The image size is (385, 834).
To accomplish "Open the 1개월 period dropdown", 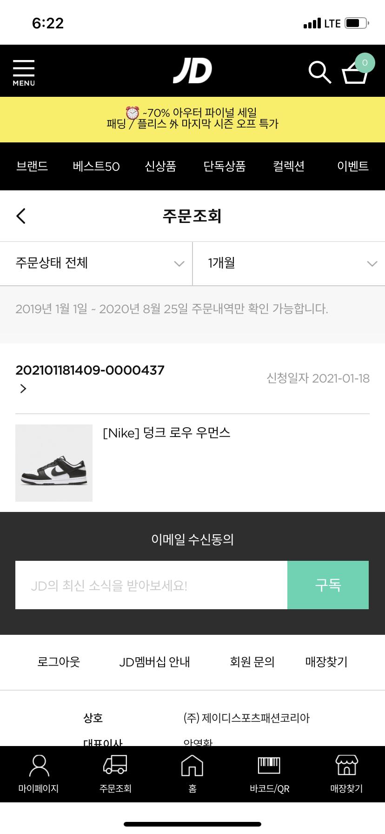I will [x=289, y=263].
